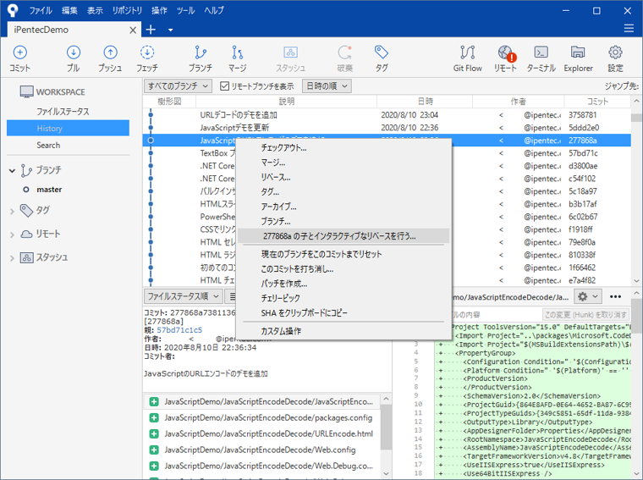Click the three-dots more options icon

(615, 296)
